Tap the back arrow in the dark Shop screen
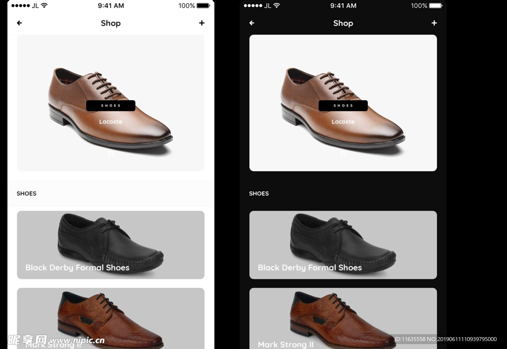 [x=252, y=23]
